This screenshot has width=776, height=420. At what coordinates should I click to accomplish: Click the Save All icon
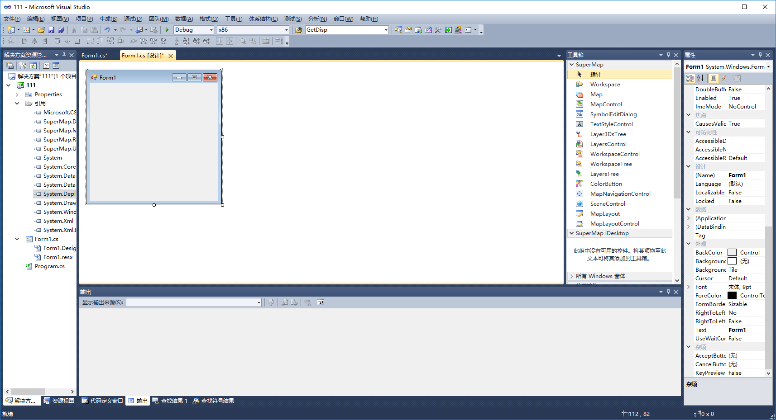61,30
